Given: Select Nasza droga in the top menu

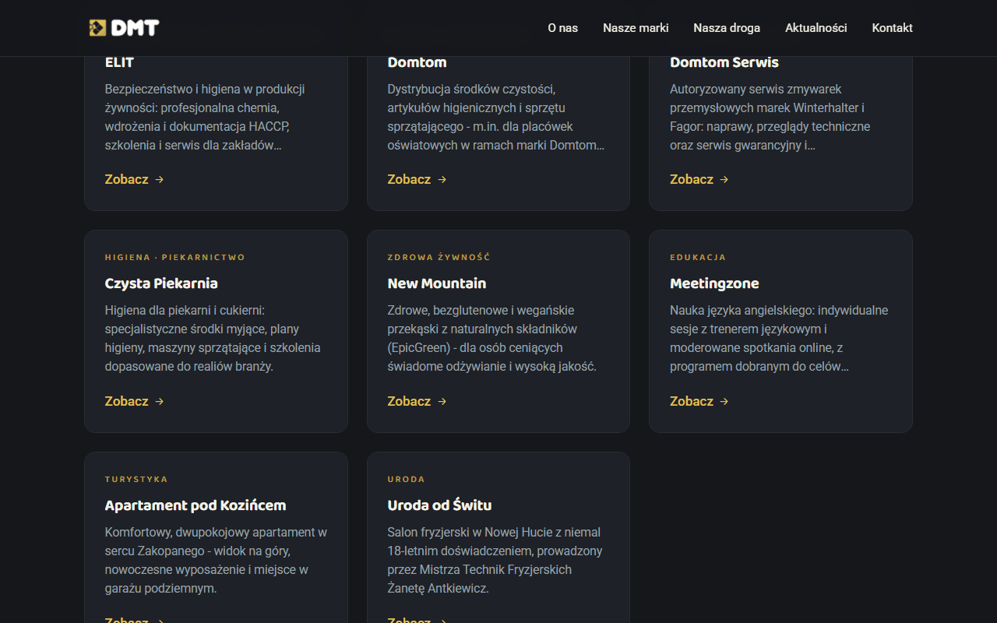Looking at the screenshot, I should point(727,28).
